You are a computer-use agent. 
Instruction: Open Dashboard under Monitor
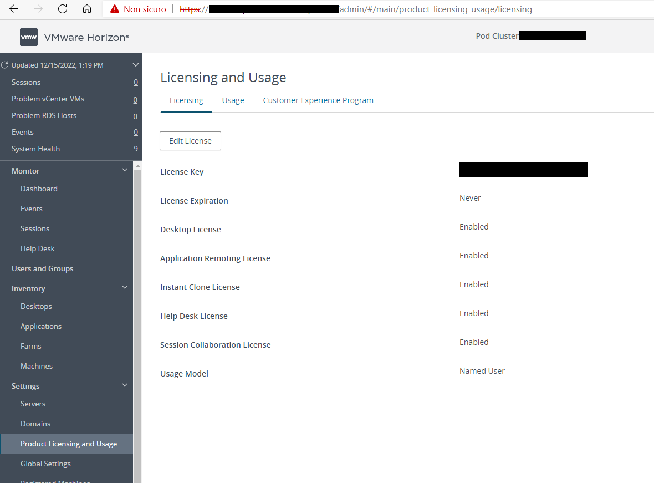point(39,189)
